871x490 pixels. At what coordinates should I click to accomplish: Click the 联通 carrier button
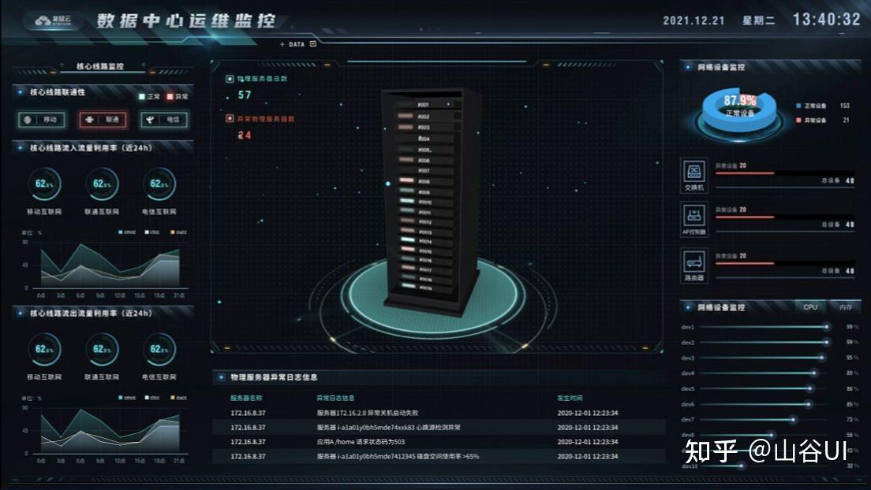click(103, 120)
